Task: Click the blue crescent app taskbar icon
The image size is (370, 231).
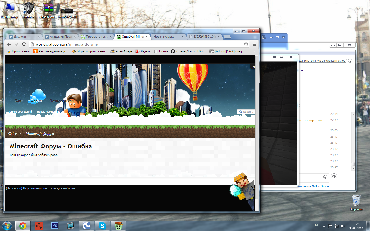Action: pyautogui.click(x=87, y=226)
